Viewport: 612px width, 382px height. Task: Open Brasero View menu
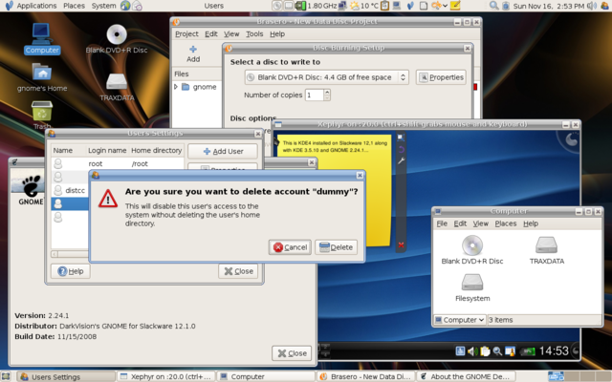pyautogui.click(x=231, y=34)
